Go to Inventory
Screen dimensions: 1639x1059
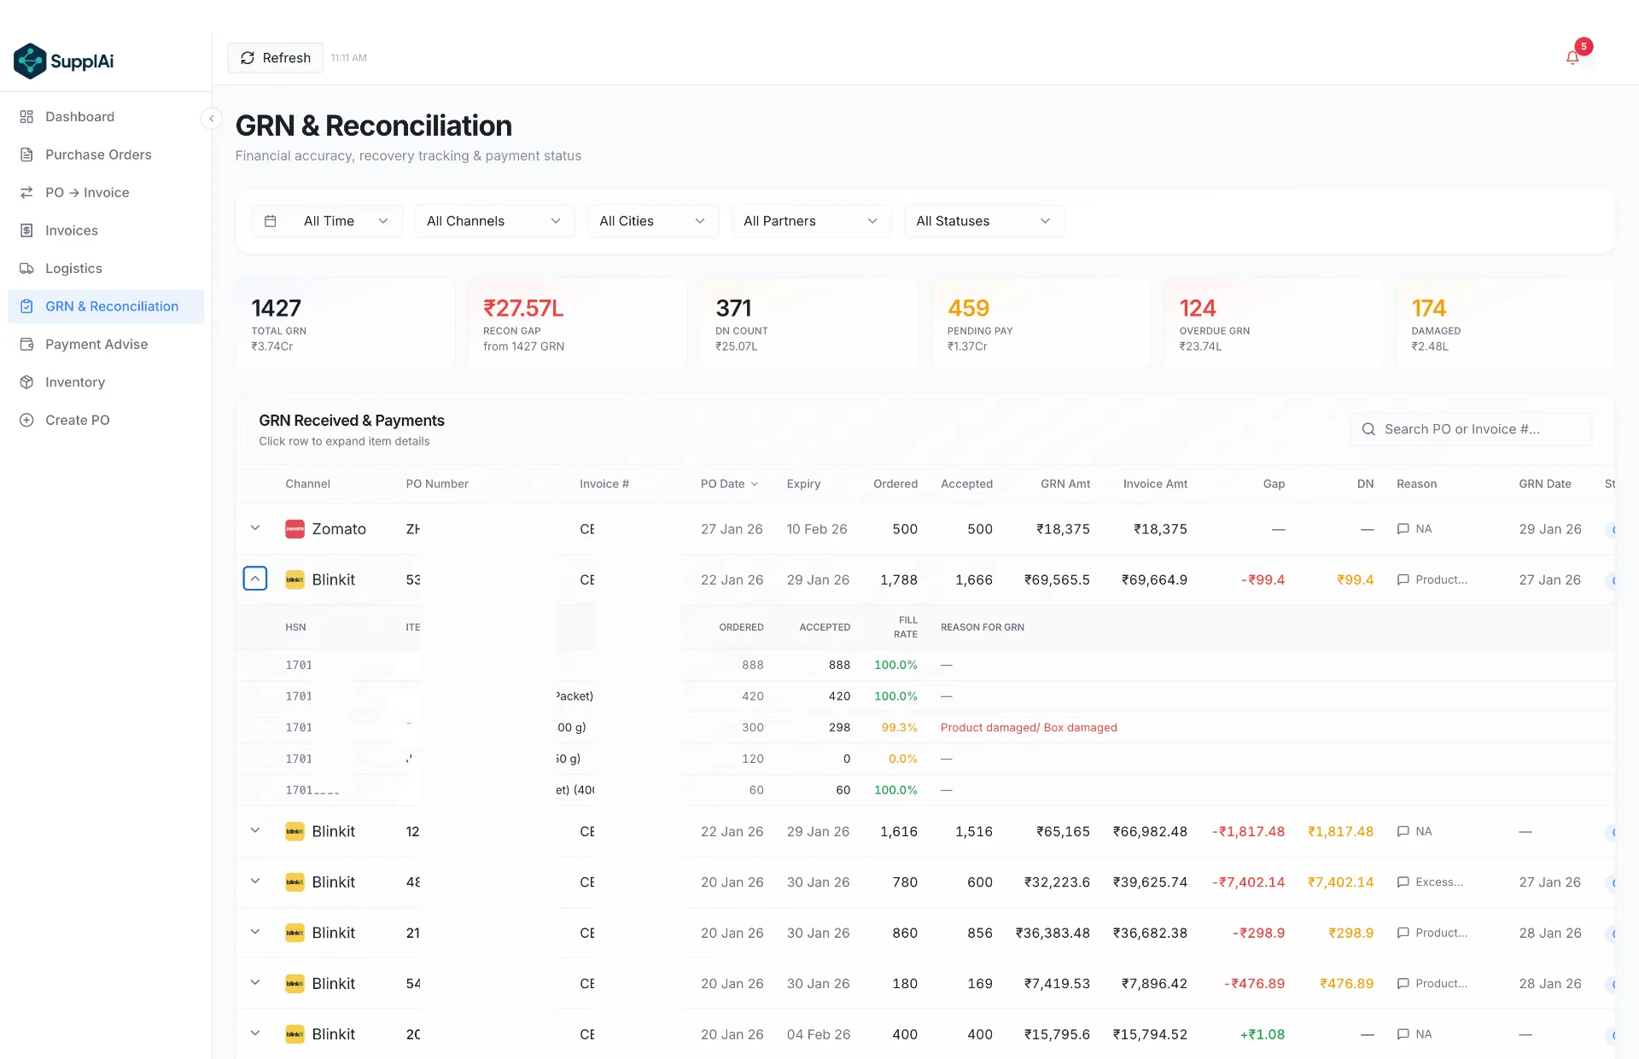pyautogui.click(x=106, y=382)
